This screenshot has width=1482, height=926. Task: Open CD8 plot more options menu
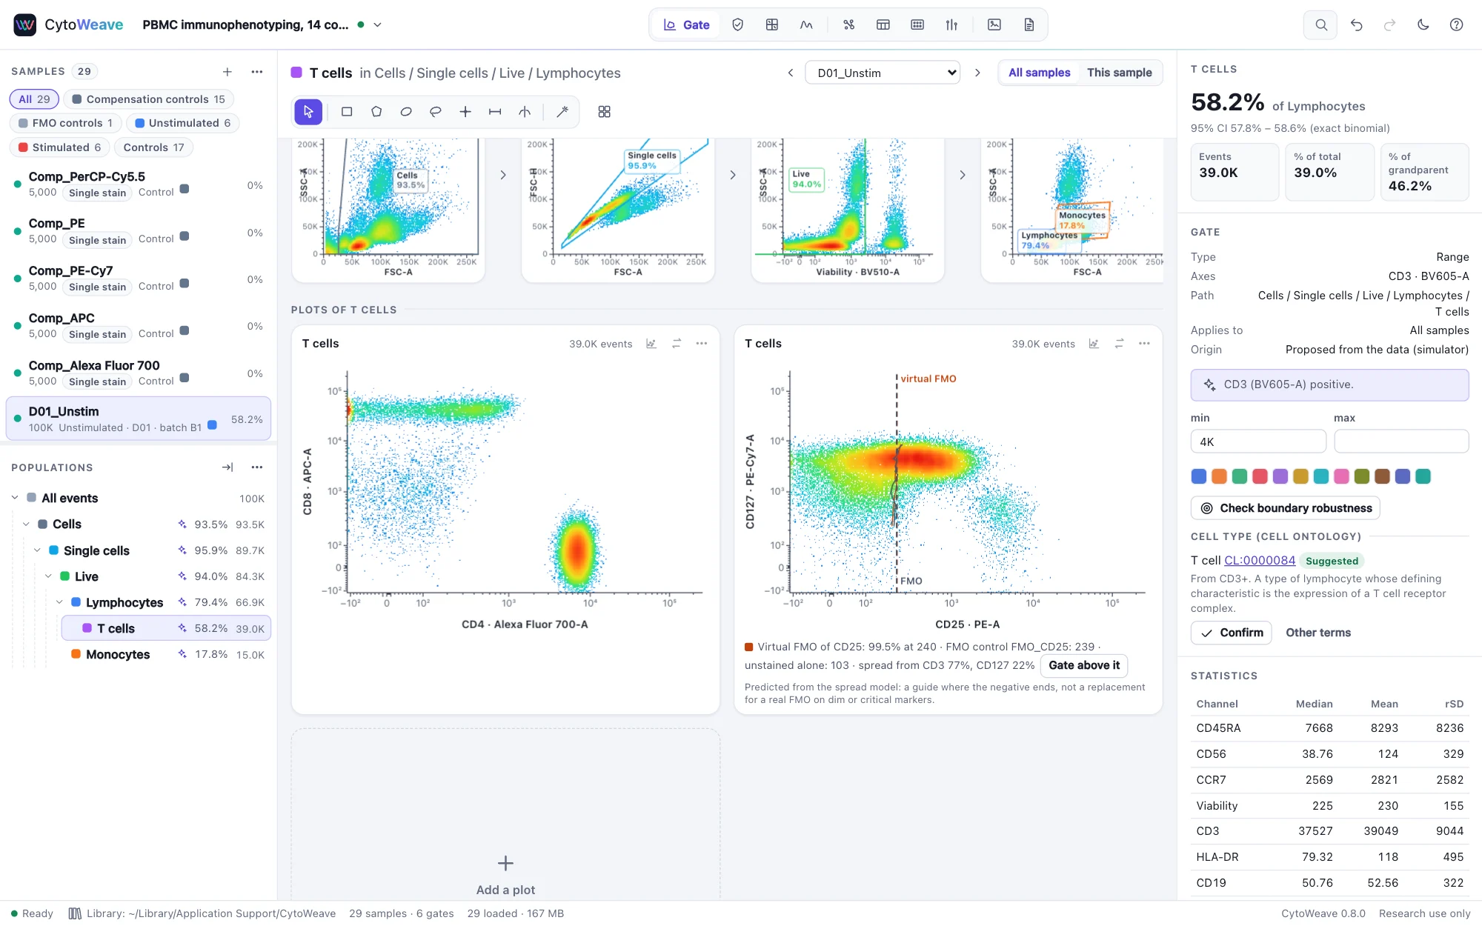[702, 344]
